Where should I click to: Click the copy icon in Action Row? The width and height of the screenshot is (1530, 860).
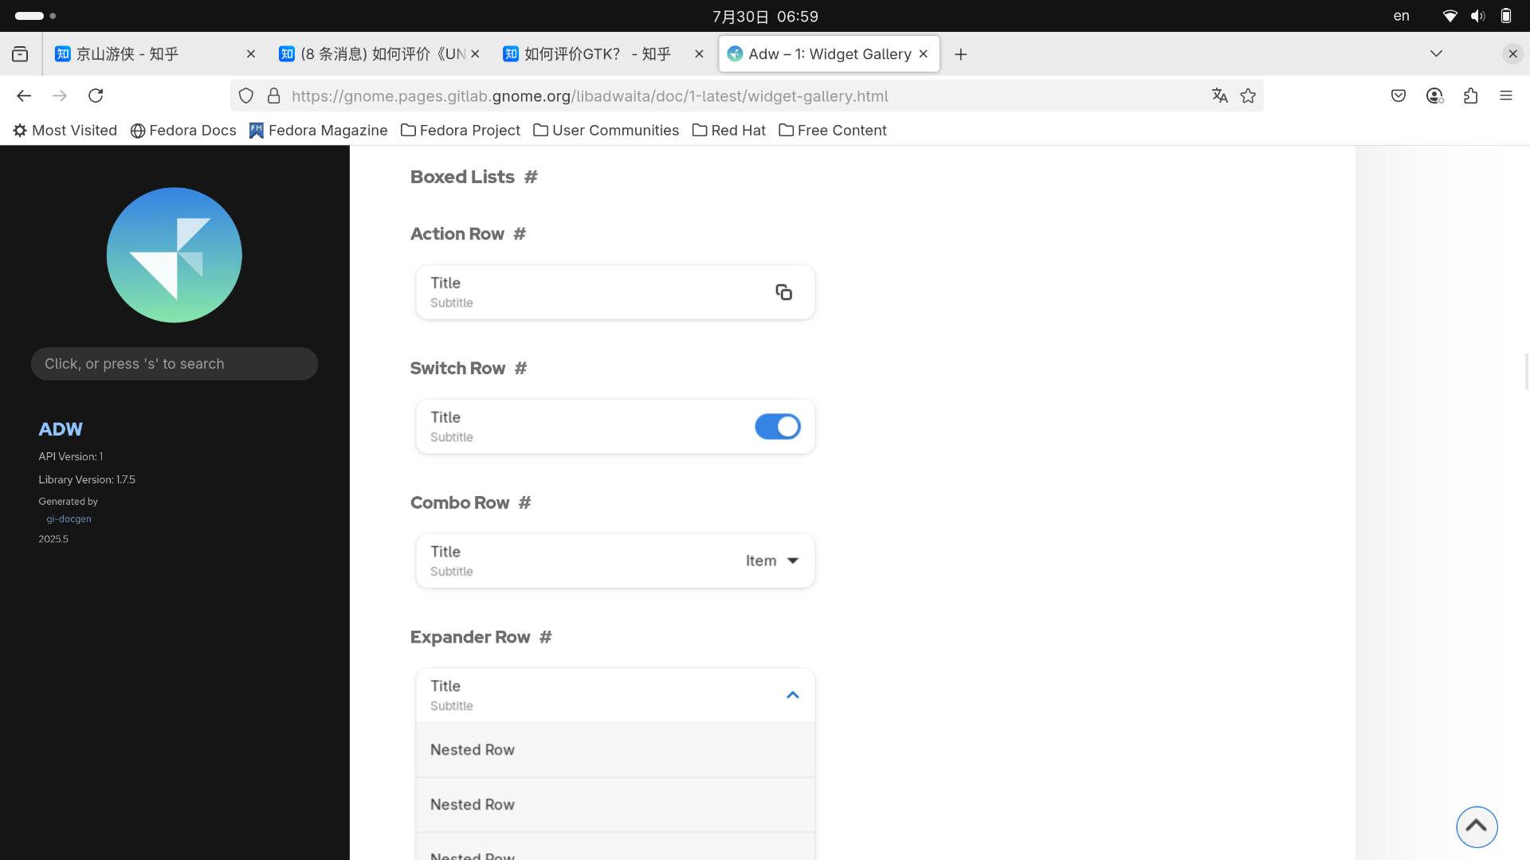(783, 292)
